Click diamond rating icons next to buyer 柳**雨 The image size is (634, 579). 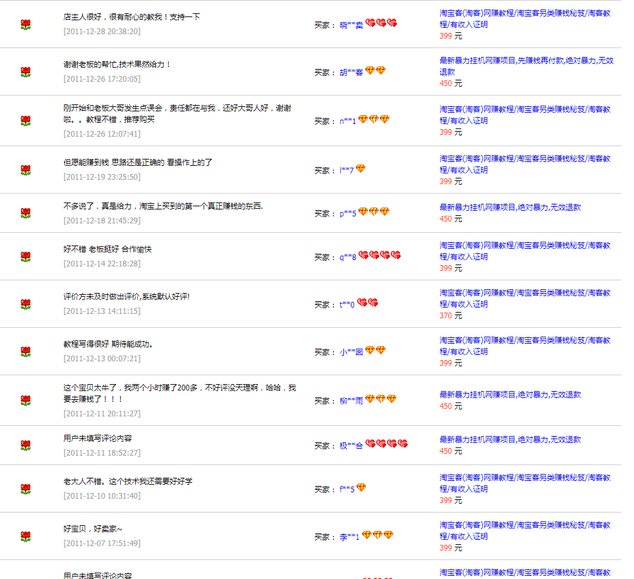click(x=381, y=399)
